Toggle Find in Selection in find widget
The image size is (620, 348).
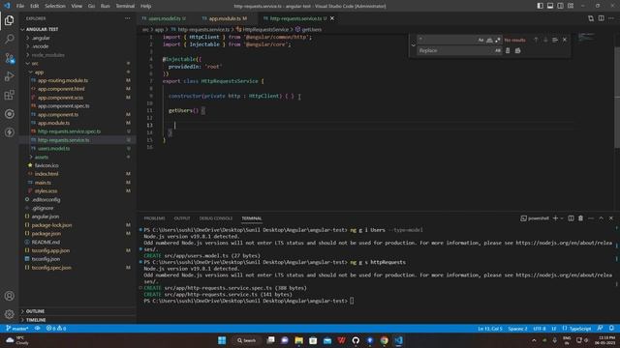click(x=555, y=40)
